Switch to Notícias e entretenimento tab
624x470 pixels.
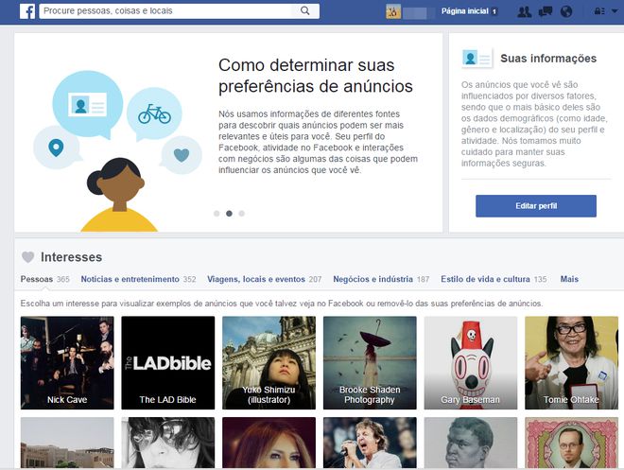[x=138, y=279]
